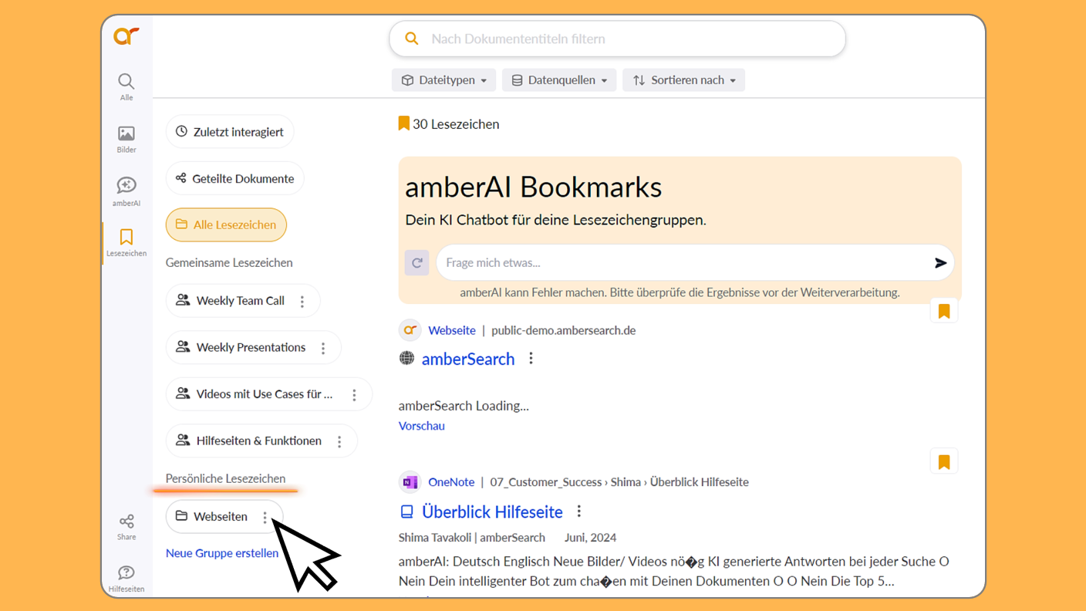Open the Sortieren nach dropdown

point(683,80)
